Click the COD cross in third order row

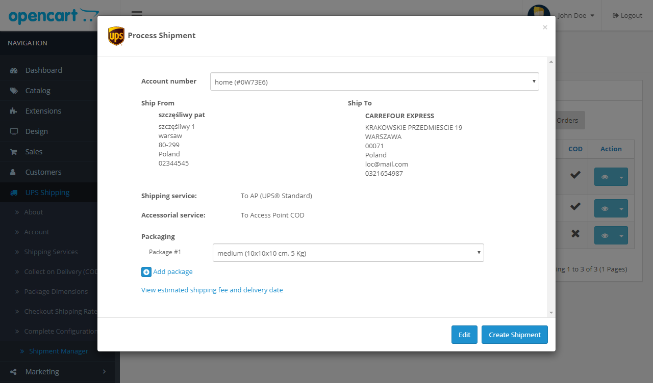(575, 233)
